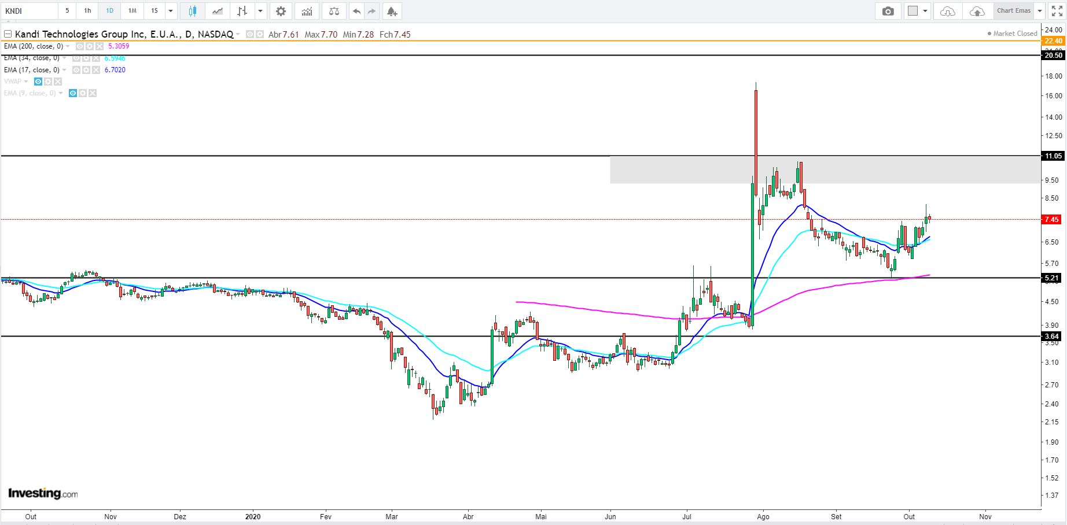Click the KNDI symbol search field

point(29,11)
